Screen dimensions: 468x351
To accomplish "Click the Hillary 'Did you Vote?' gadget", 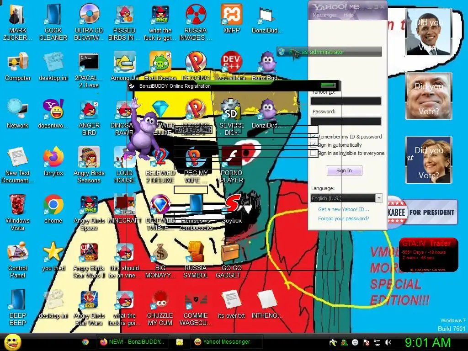I will tap(429, 160).
